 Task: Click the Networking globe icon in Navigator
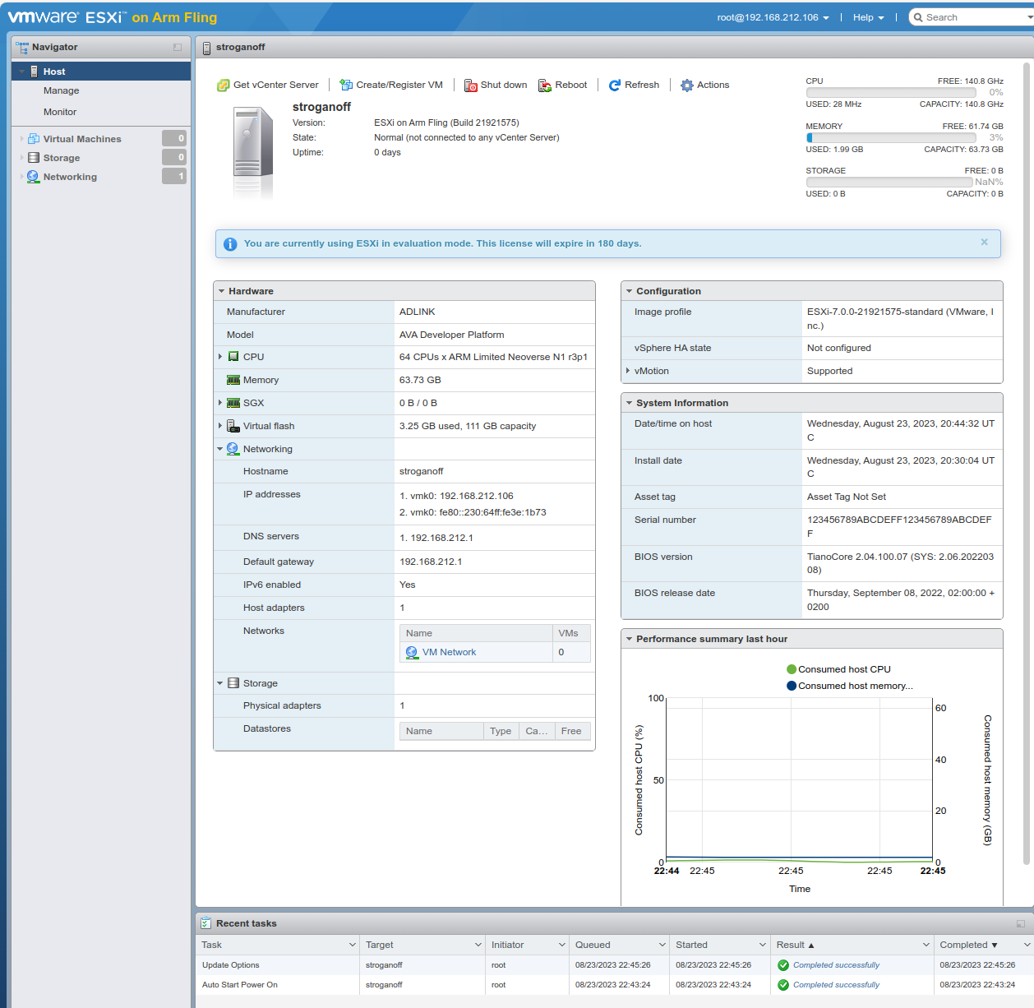click(x=33, y=177)
